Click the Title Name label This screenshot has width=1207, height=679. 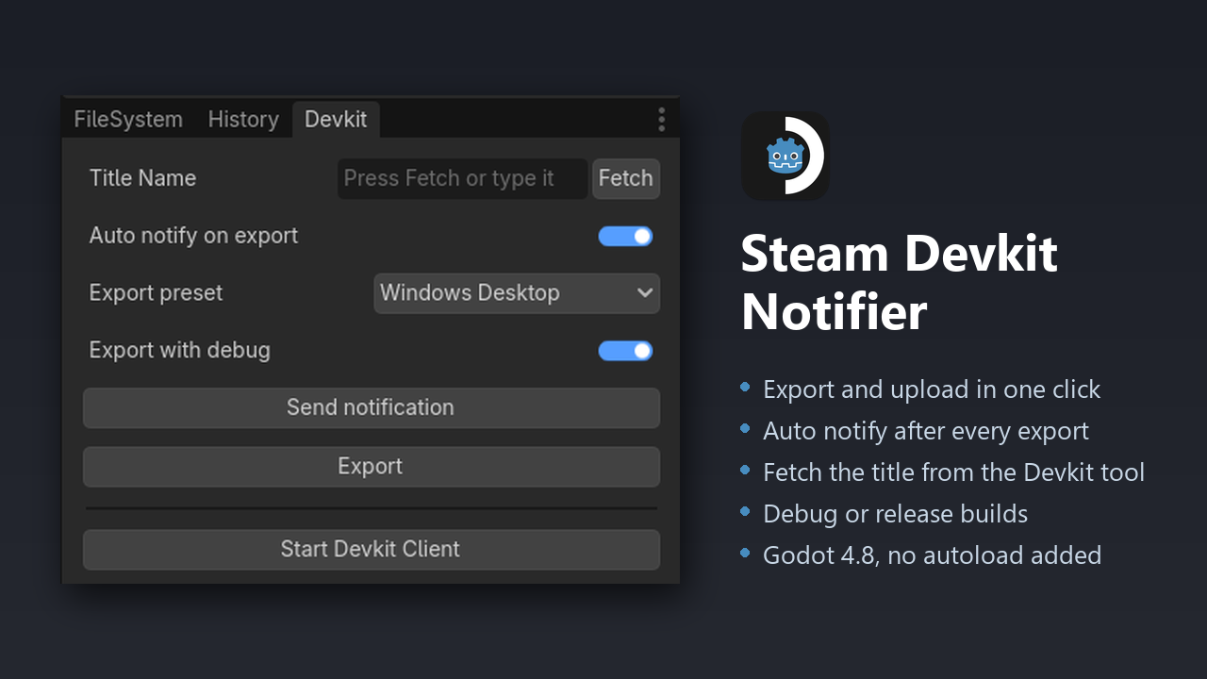click(x=142, y=178)
